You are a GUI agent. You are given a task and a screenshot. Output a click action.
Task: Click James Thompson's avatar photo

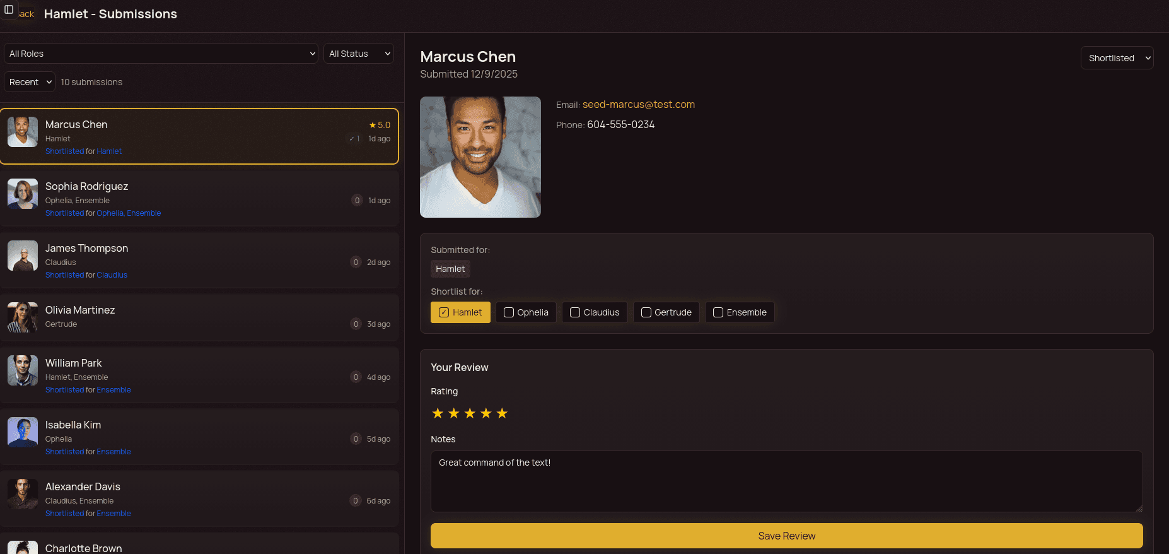[23, 256]
